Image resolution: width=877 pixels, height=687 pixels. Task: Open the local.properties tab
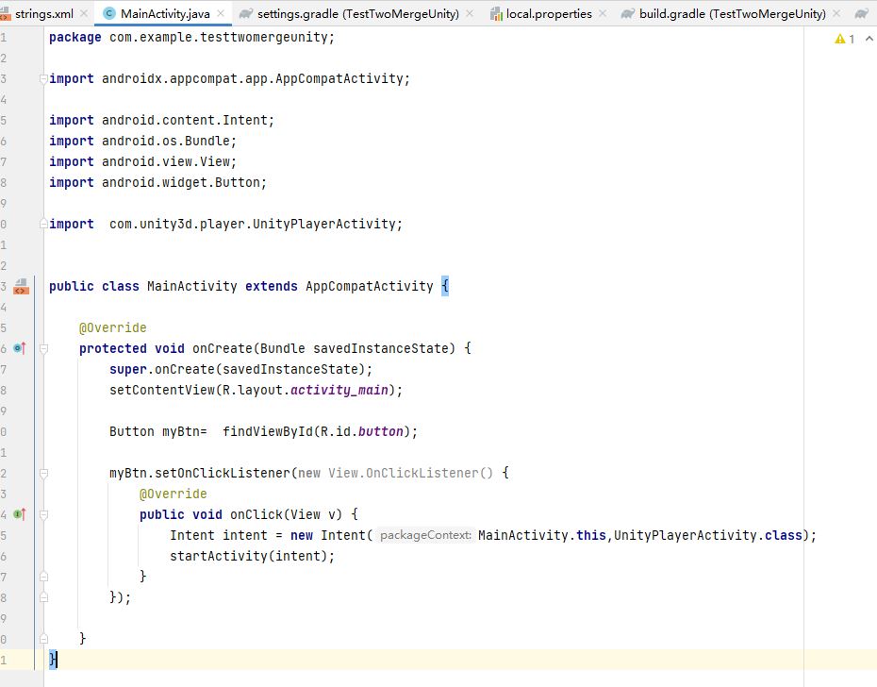549,14
